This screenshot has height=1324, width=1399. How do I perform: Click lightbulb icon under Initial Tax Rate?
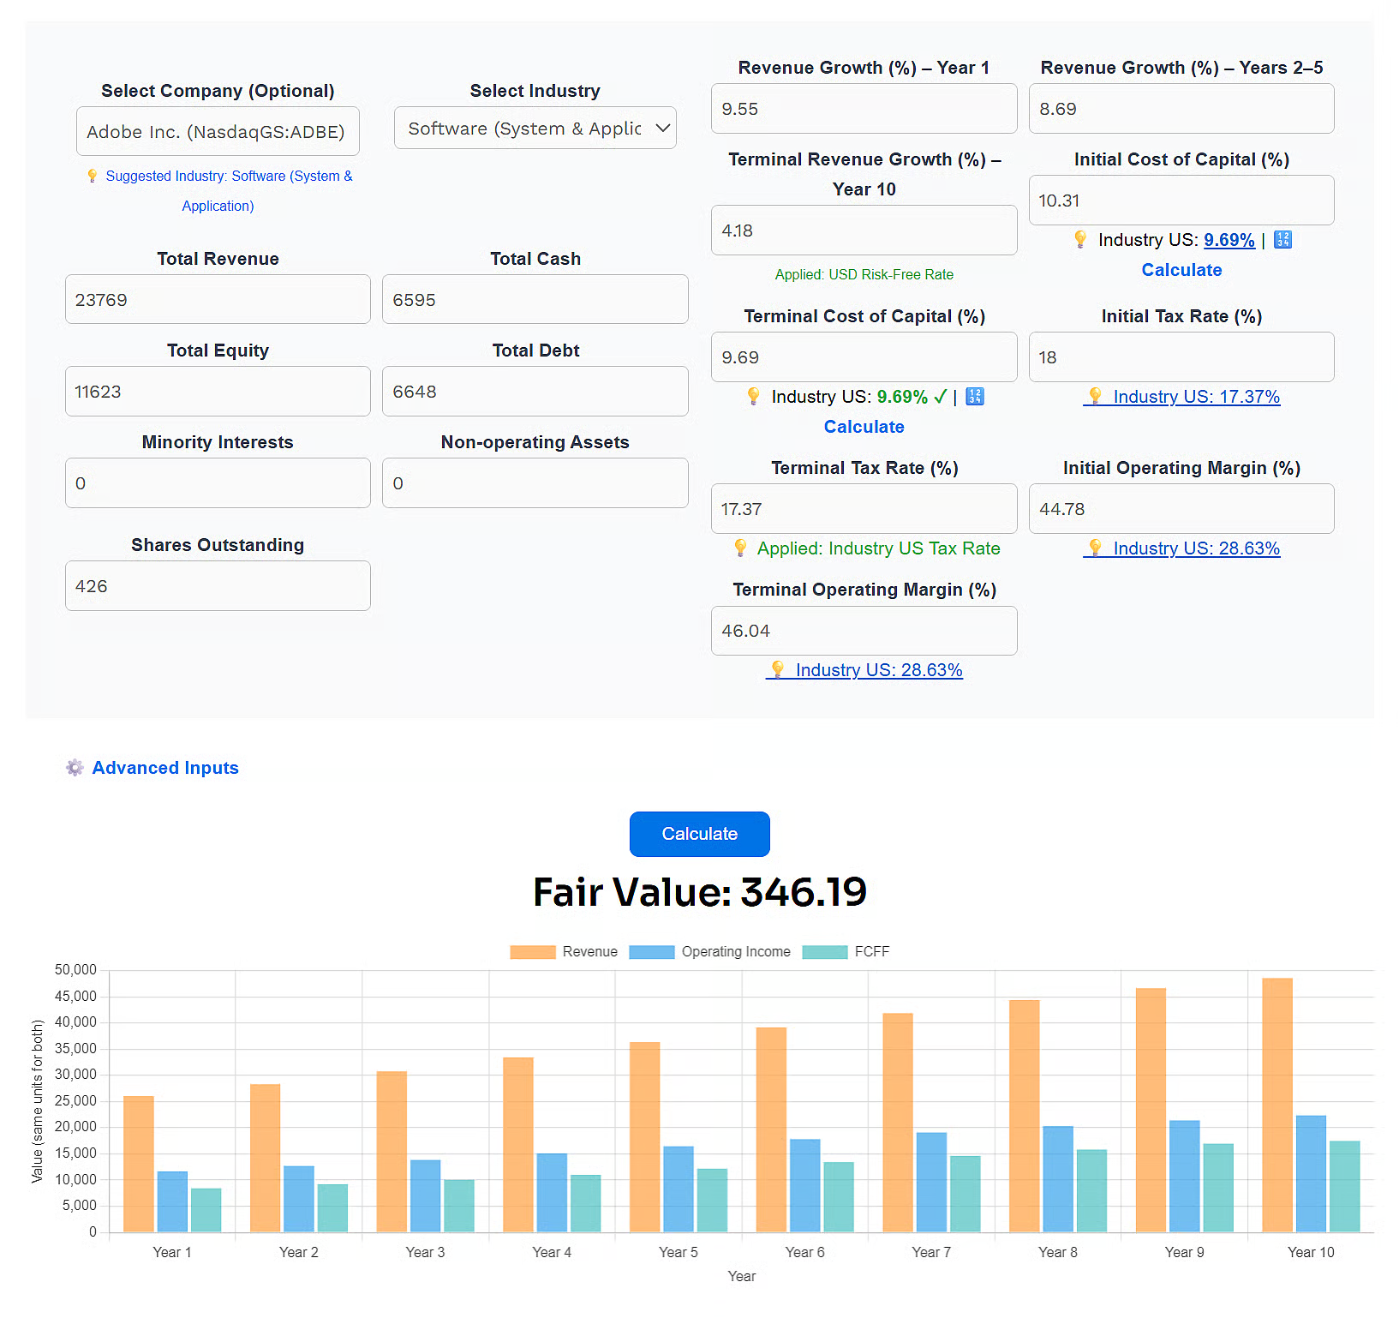pyautogui.click(x=1095, y=396)
